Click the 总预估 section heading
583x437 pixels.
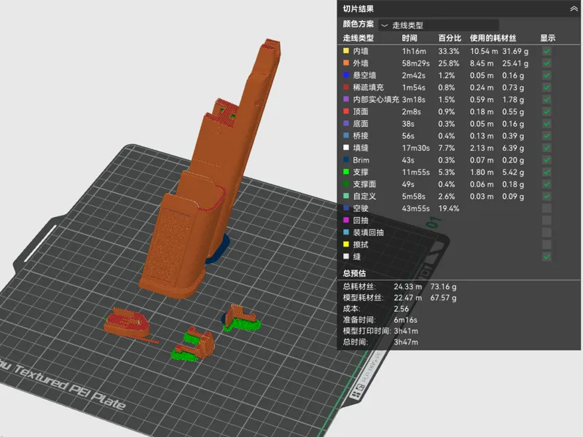click(354, 274)
